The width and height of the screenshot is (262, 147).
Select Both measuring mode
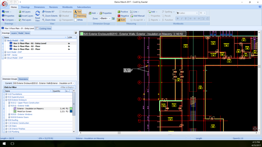pos(121,20)
